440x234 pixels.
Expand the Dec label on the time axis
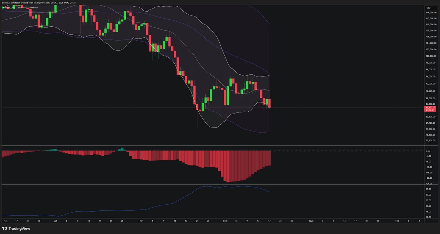coord(225,221)
